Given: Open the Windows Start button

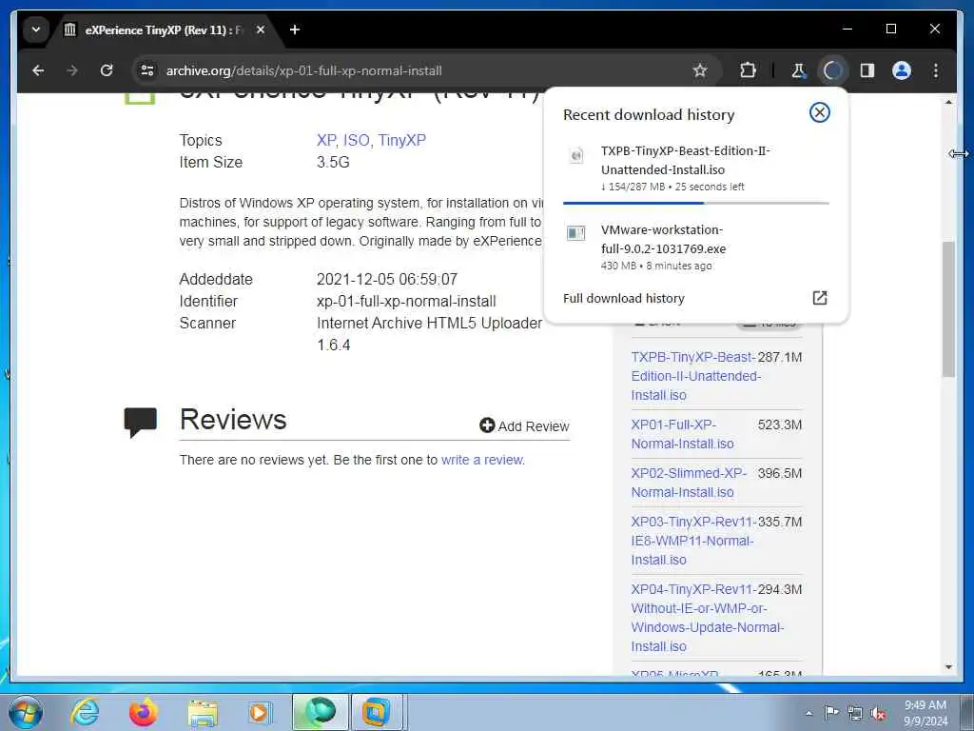Looking at the screenshot, I should [x=26, y=712].
